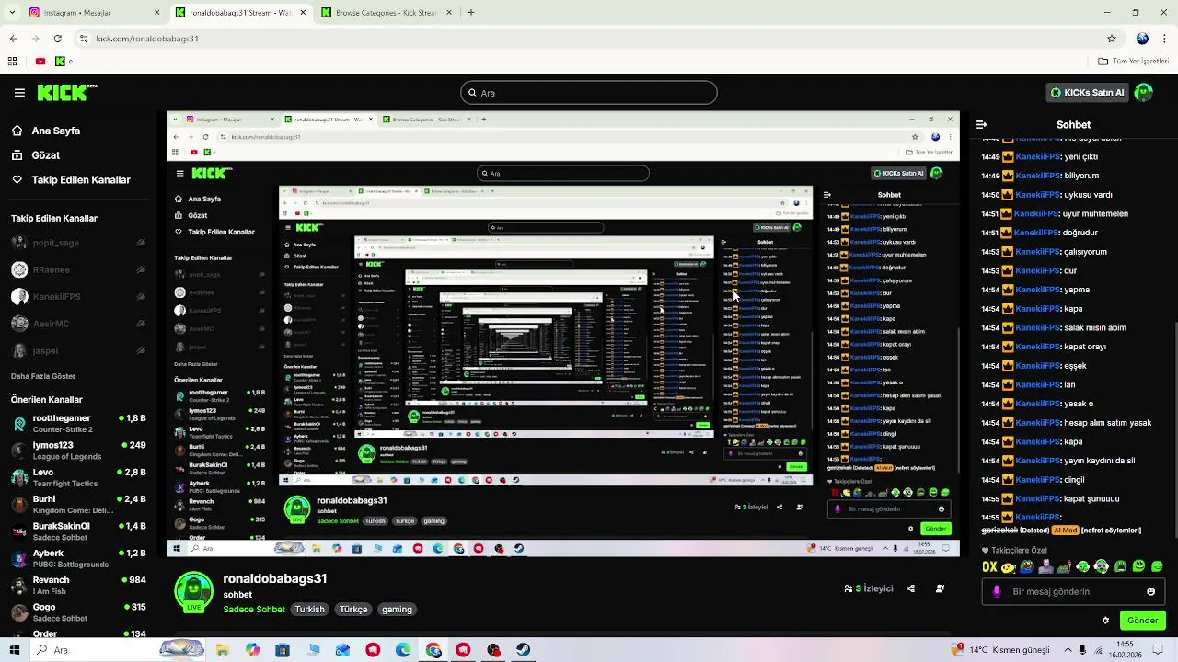Switch to Browse Categories Kick tab
The width and height of the screenshot is (1178, 662).
click(x=387, y=13)
